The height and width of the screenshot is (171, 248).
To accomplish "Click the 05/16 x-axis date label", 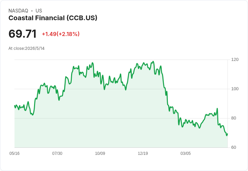I will click(x=14, y=153).
